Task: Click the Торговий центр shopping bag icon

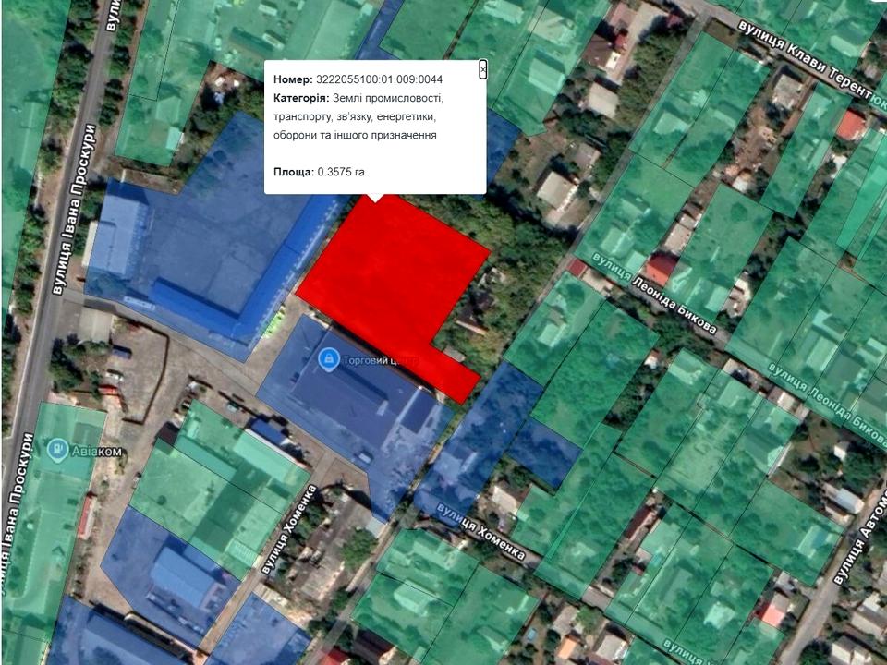Action: pos(326,358)
